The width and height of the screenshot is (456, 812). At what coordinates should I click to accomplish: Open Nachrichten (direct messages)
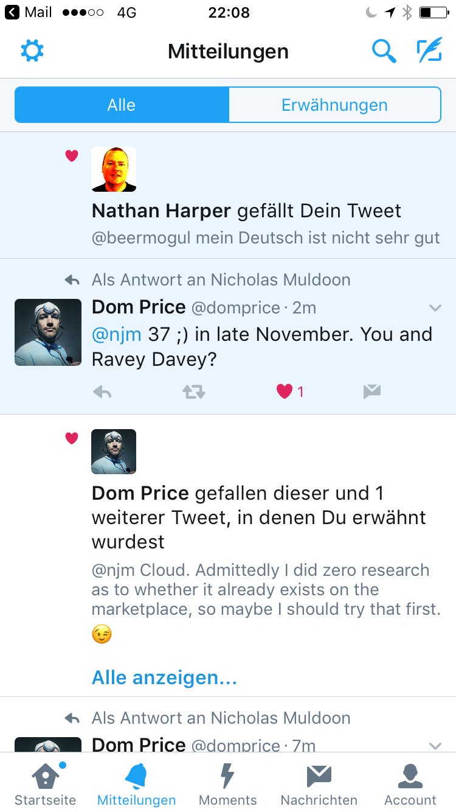point(319,782)
